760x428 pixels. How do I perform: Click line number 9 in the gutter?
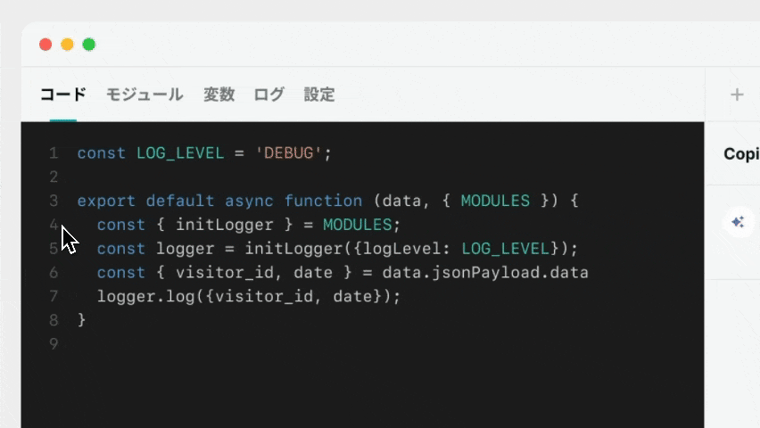tap(54, 343)
